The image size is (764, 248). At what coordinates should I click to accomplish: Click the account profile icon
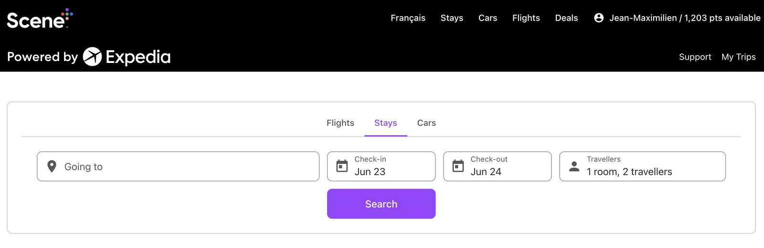point(598,18)
